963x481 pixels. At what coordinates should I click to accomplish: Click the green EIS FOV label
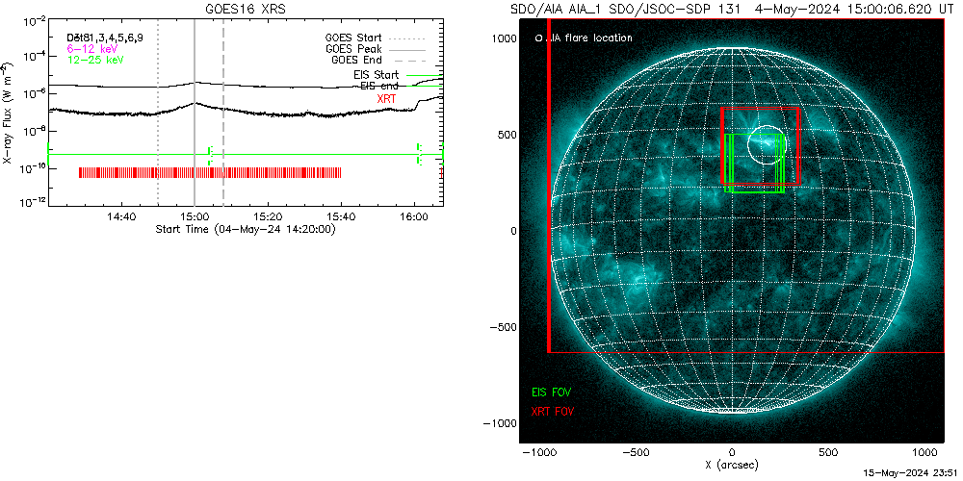(554, 392)
